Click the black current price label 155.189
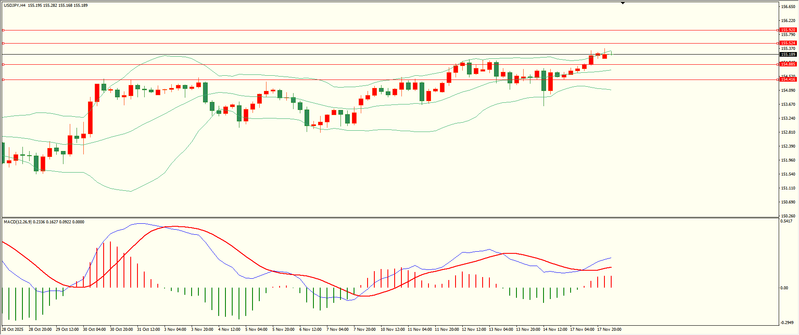 point(788,55)
